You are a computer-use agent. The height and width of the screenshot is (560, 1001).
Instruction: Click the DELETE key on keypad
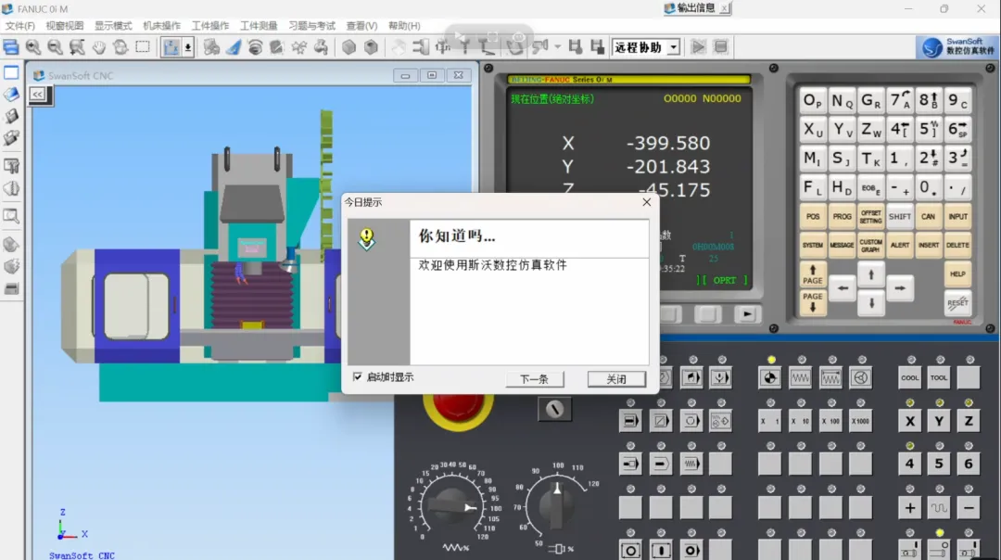[x=957, y=245]
